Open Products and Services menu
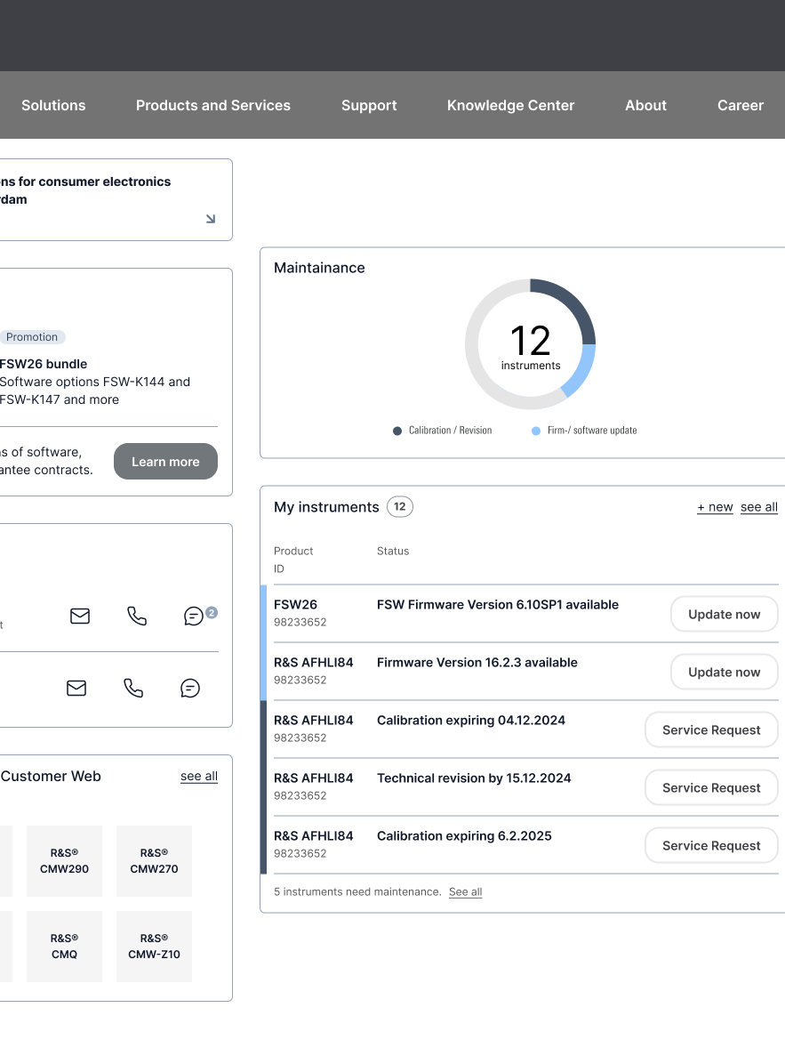The image size is (785, 1048). point(213,106)
